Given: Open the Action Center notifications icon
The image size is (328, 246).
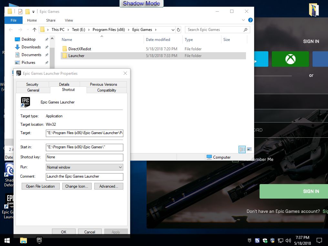Looking at the screenshot, I should click(x=319, y=241).
